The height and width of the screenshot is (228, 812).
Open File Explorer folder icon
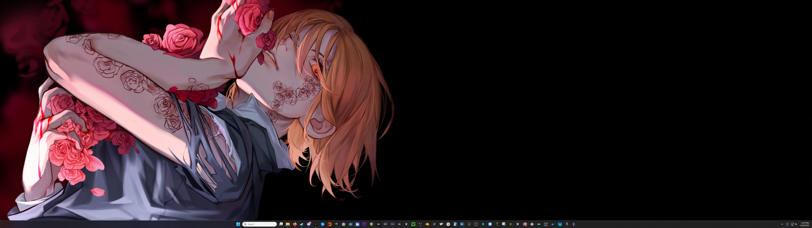(x=288, y=224)
